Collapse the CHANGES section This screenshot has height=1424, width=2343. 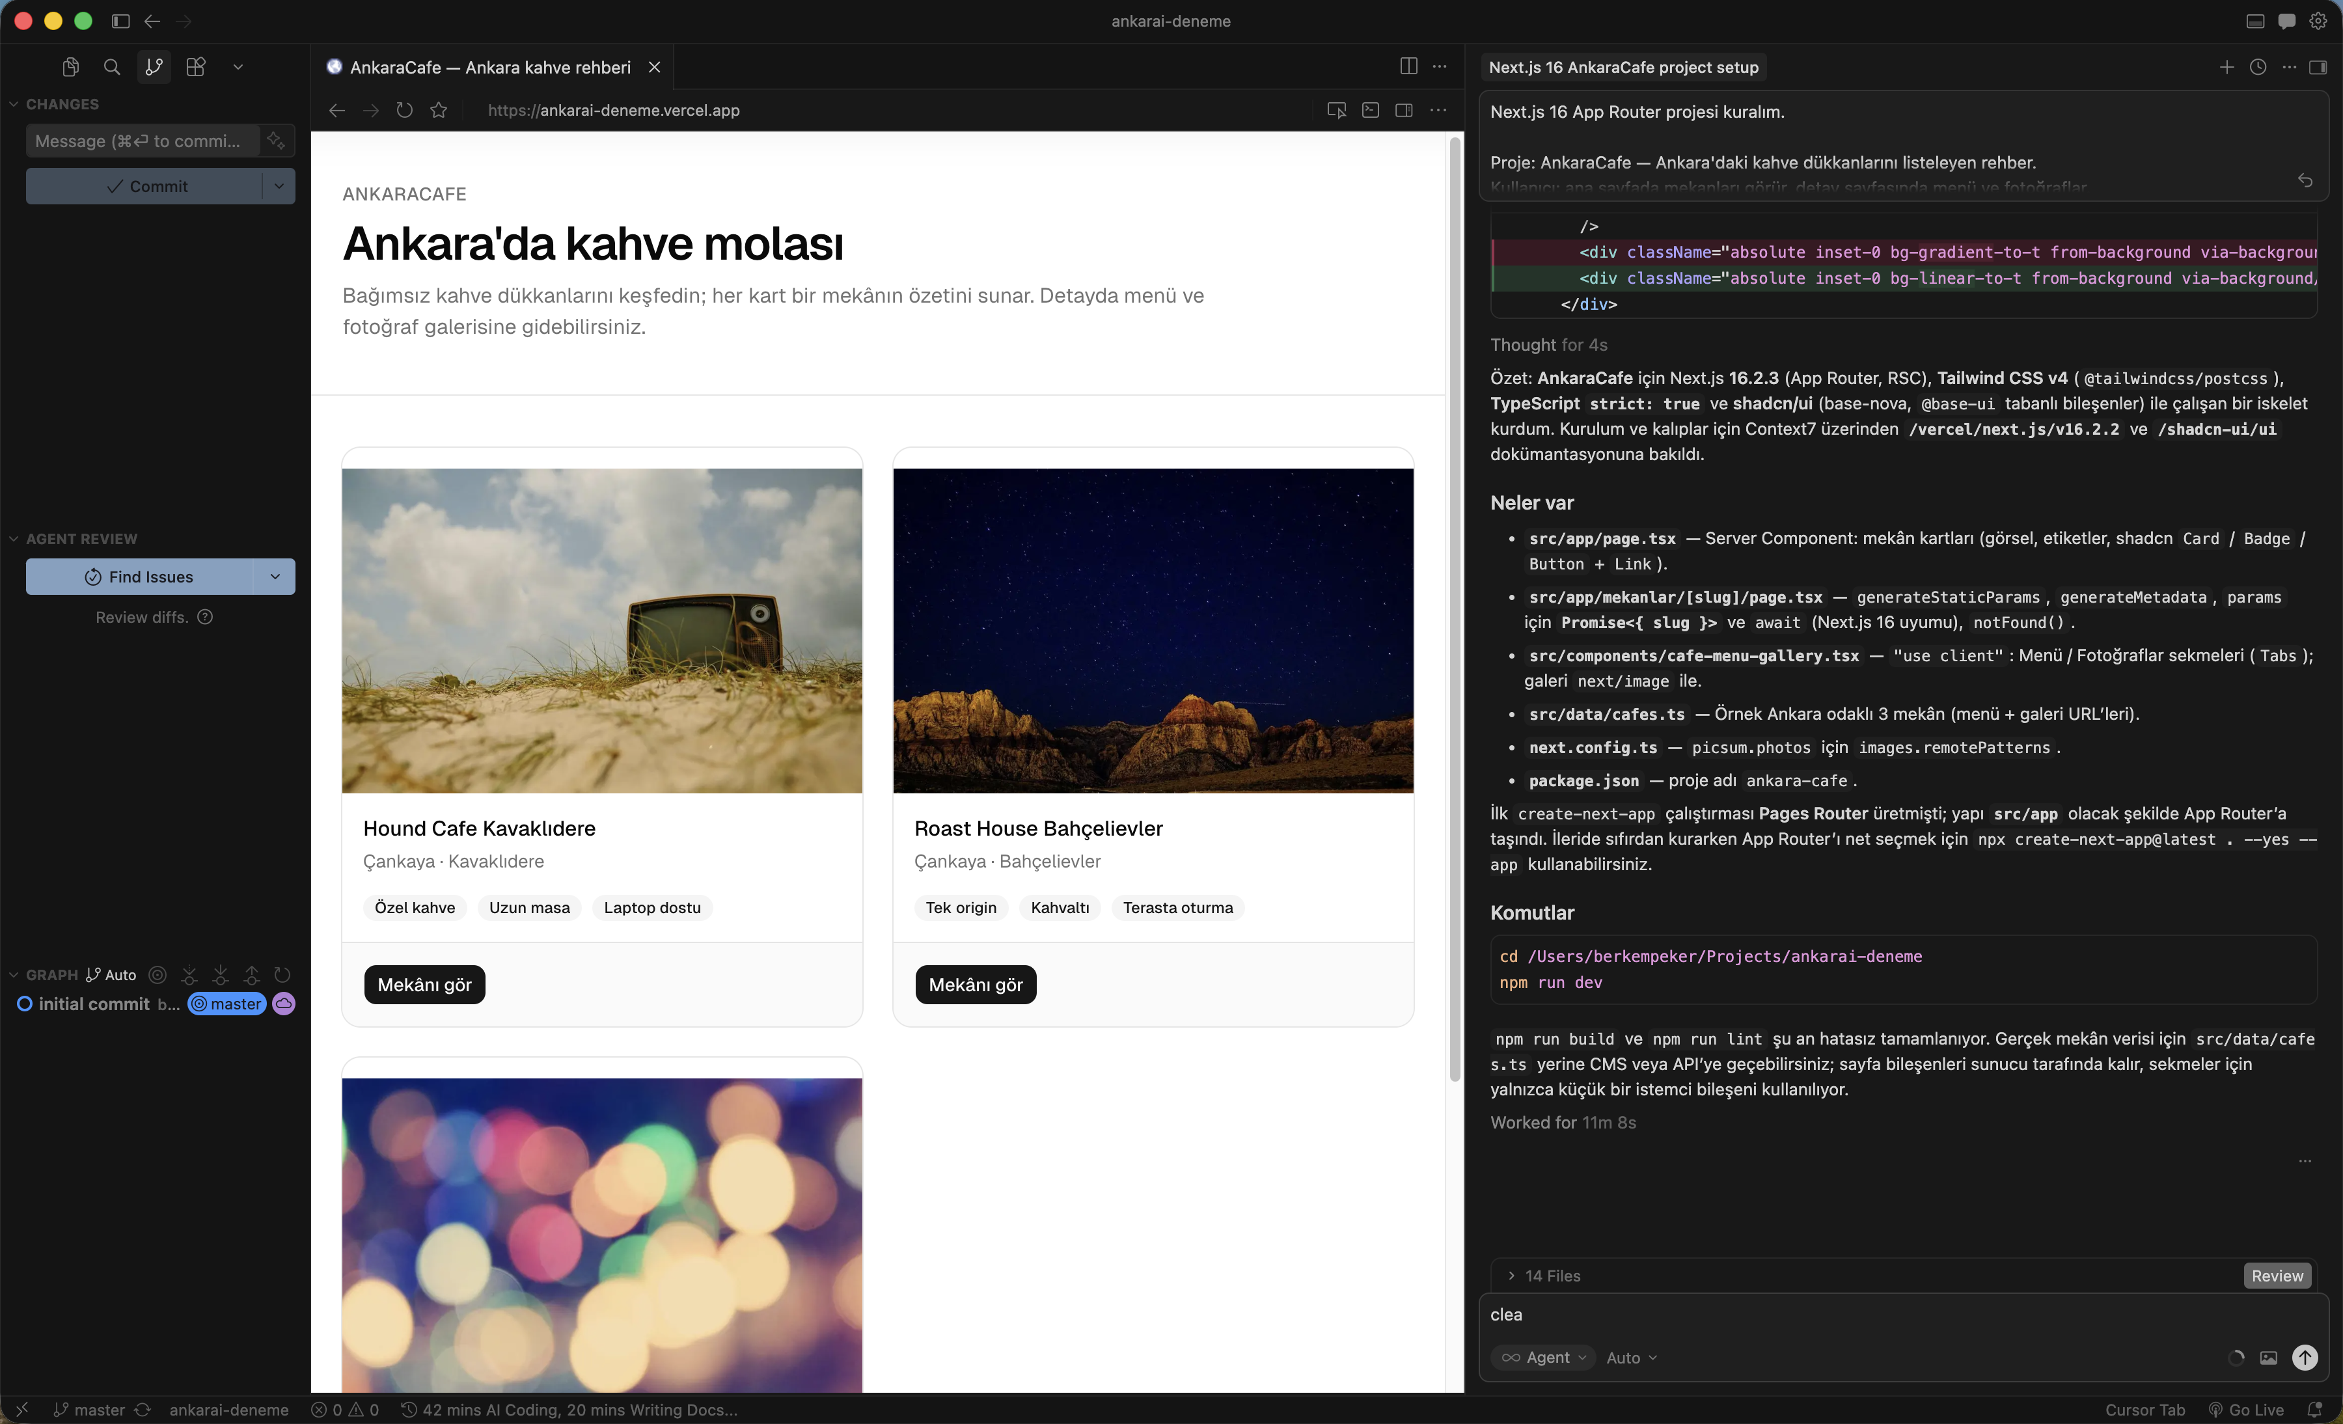(x=13, y=105)
